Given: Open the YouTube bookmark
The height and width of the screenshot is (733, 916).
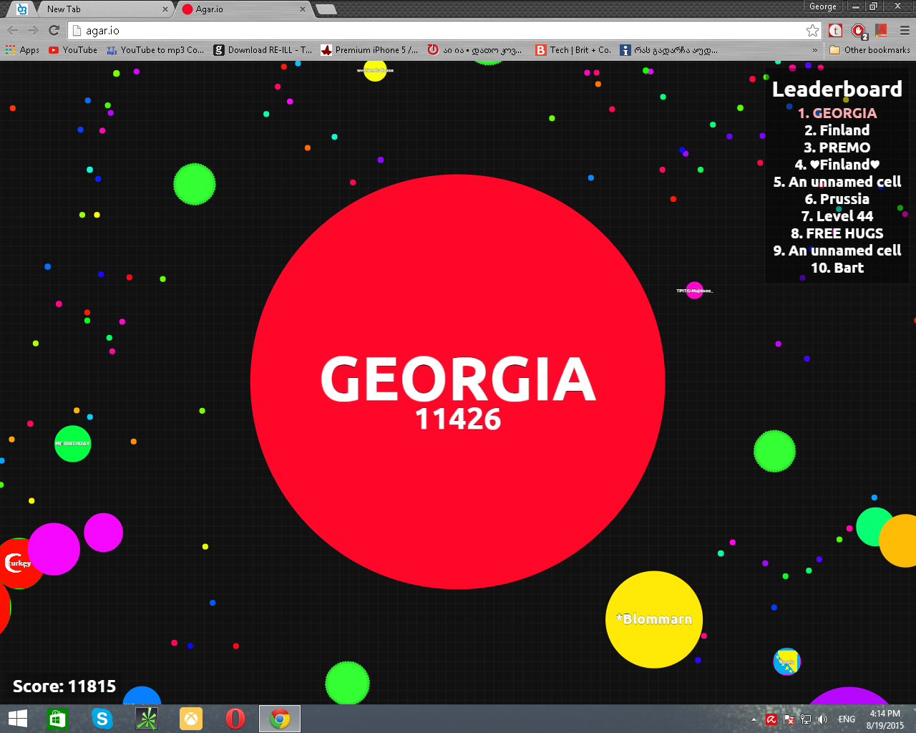Looking at the screenshot, I should point(73,50).
